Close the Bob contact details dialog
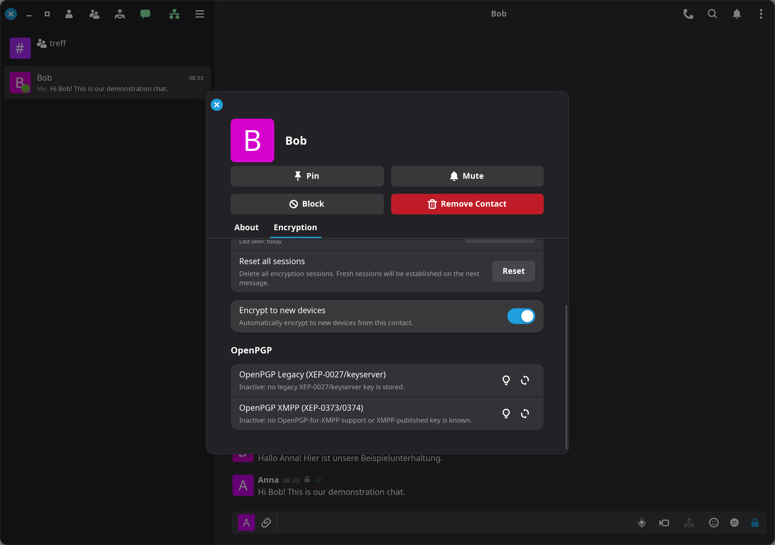This screenshot has height=545, width=775. click(x=217, y=105)
